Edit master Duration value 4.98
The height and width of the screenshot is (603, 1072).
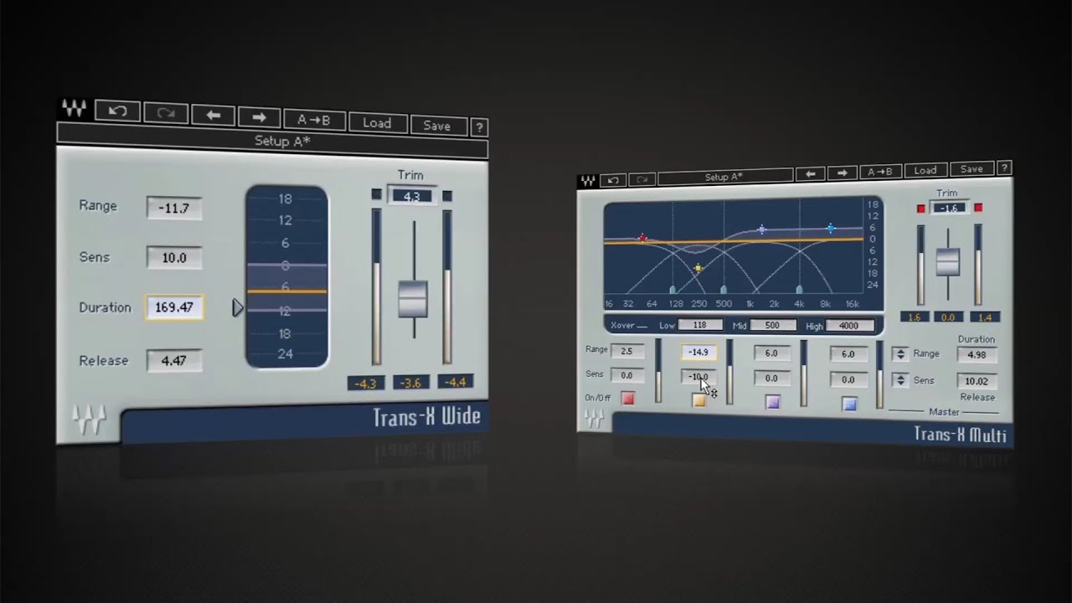click(977, 354)
